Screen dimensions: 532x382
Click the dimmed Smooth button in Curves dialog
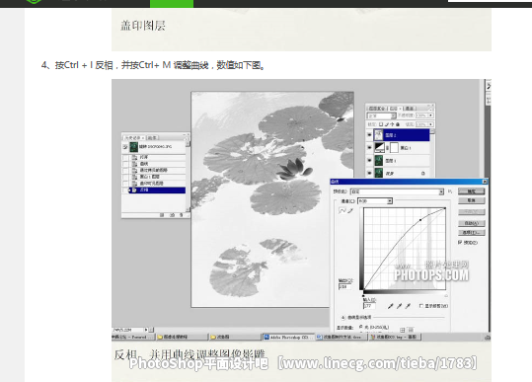point(472,212)
